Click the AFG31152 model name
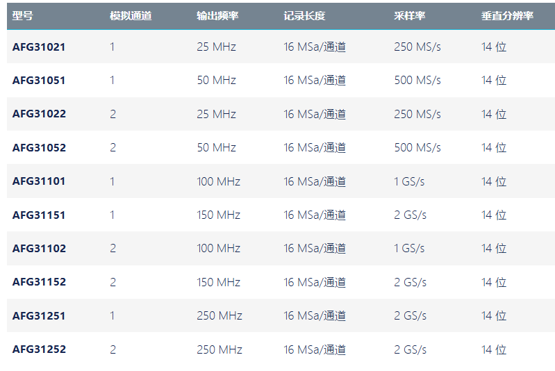Screen dimensions: 555x371 click(39, 282)
